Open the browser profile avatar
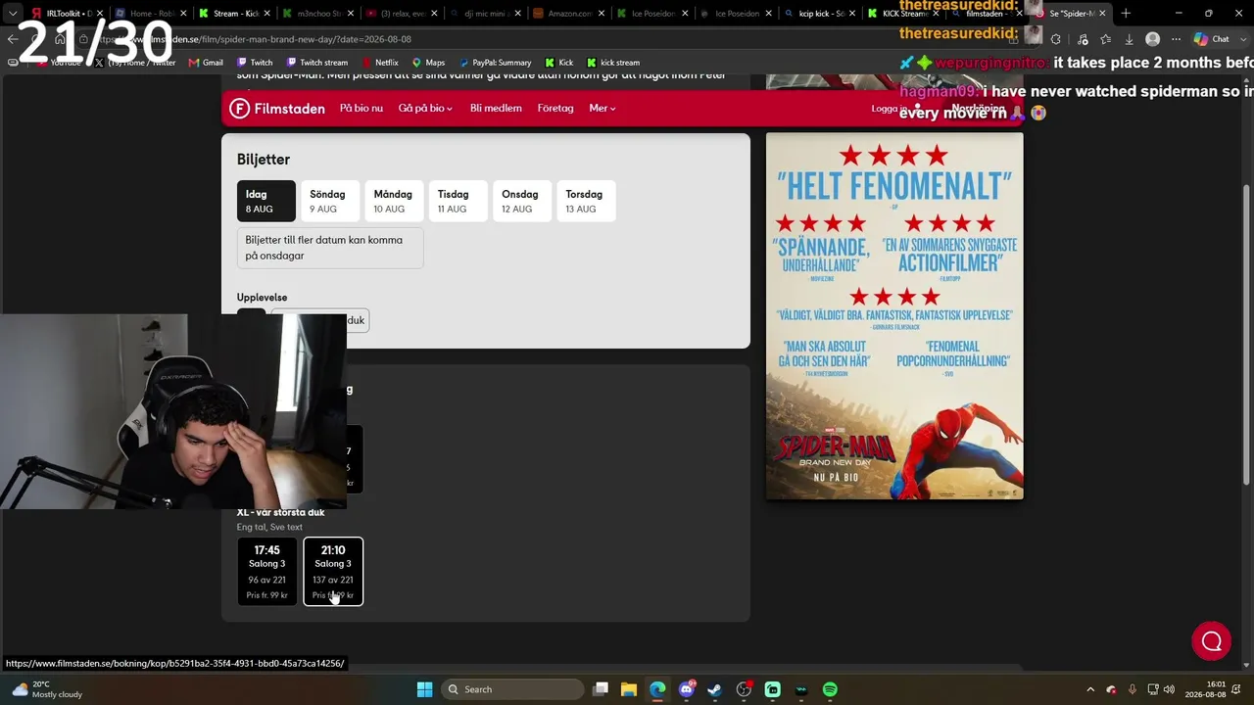Screen dimensions: 1254x705 click(1153, 39)
